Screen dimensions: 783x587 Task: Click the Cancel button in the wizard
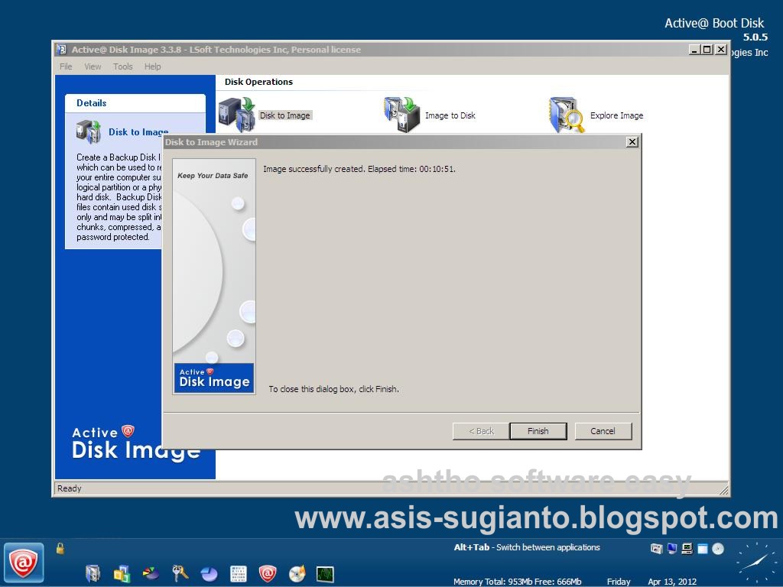603,430
